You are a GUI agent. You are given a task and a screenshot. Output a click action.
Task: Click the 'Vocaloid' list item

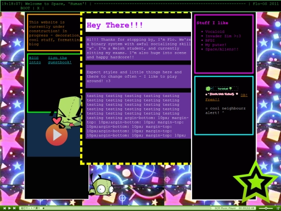coord(215,32)
